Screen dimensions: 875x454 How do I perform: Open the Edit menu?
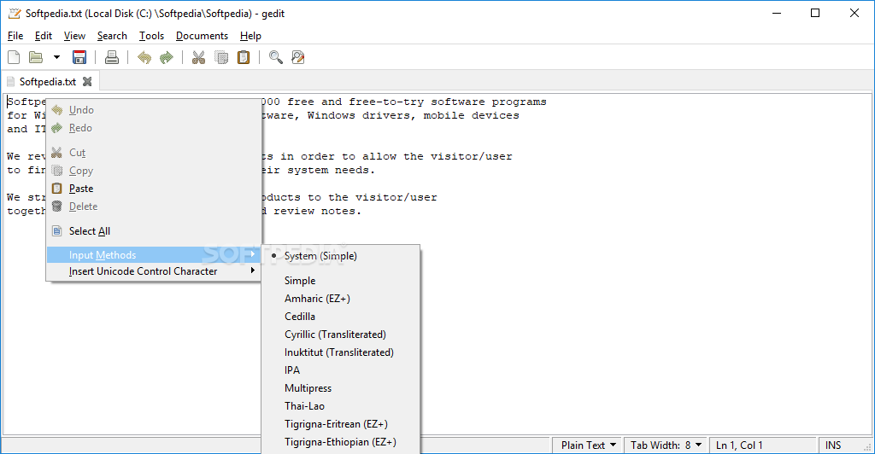click(43, 36)
